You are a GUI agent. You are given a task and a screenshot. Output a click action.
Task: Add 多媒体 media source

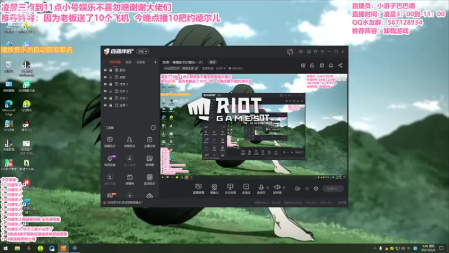[246, 189]
